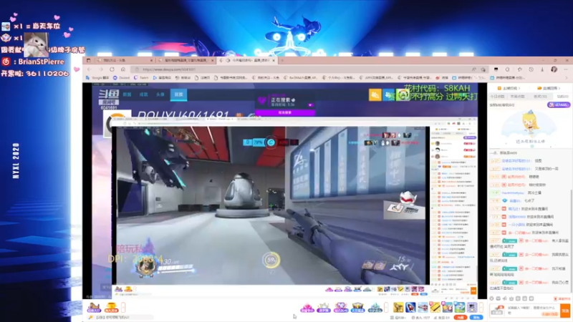The image size is (573, 322).
Task: Open the live stream rankings link in sidebar
Action: [549, 88]
